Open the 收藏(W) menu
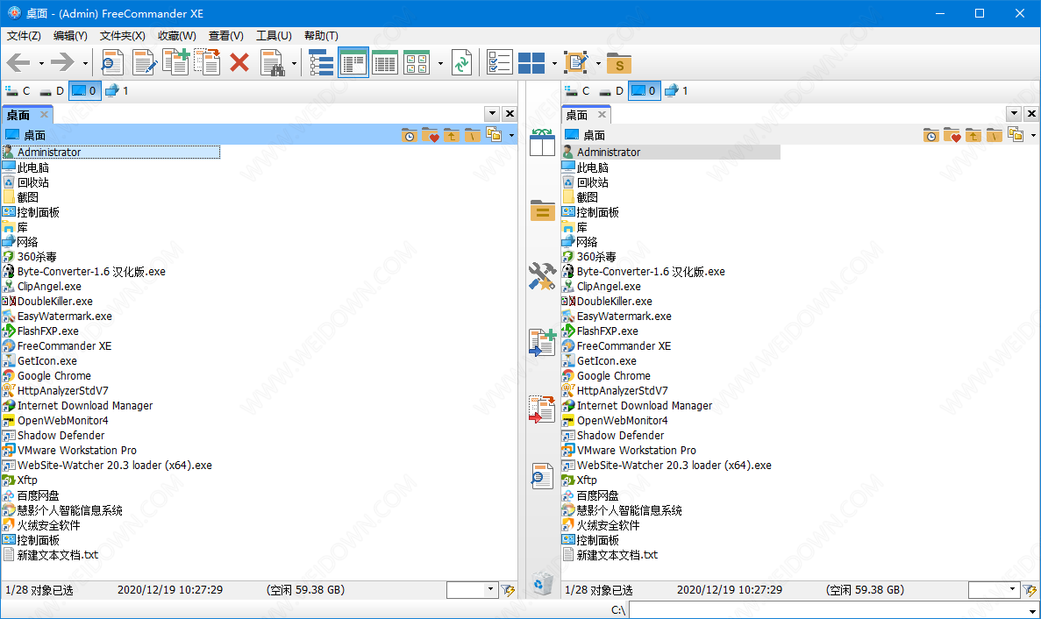This screenshot has width=1041, height=619. 177,36
